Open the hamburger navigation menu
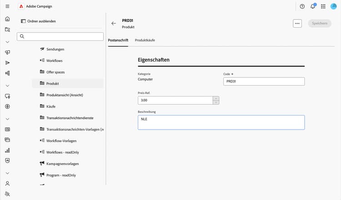 point(7,6)
